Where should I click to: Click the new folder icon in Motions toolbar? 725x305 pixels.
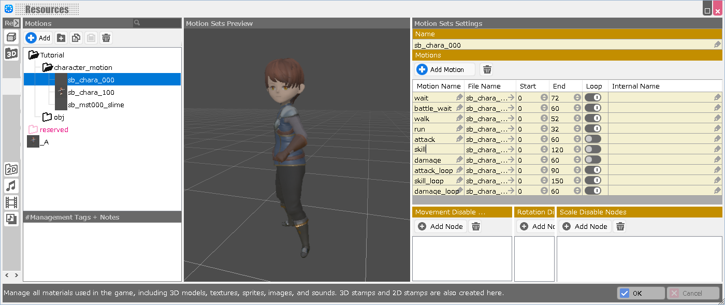tap(61, 38)
